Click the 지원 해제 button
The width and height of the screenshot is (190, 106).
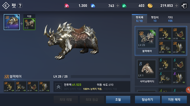point(174,99)
